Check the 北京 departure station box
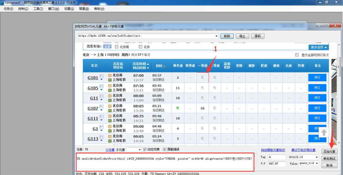Viewport: 343px width, 175px height. 140,47
